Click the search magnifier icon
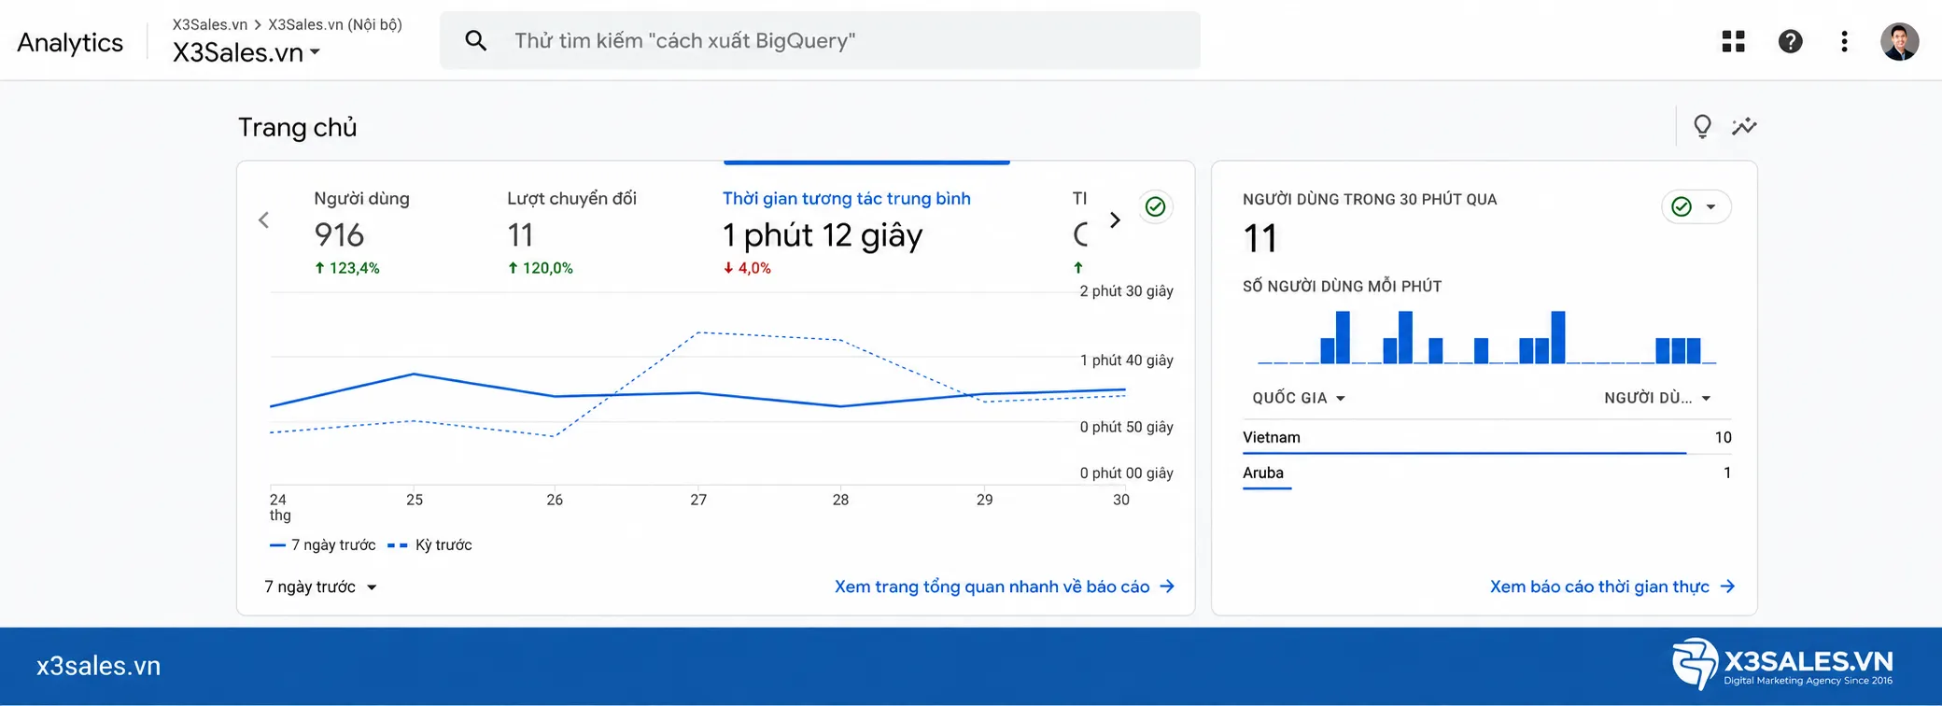 pos(475,41)
